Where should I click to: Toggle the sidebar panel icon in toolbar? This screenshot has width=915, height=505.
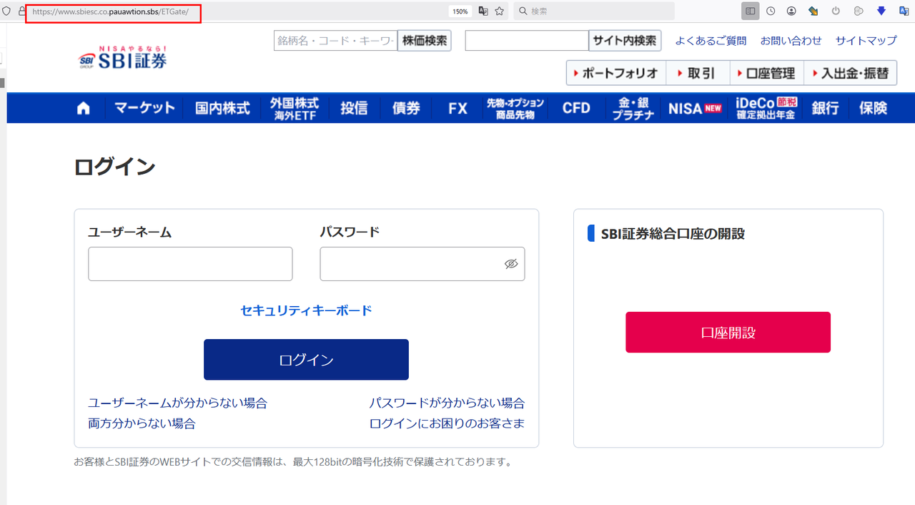tap(750, 11)
